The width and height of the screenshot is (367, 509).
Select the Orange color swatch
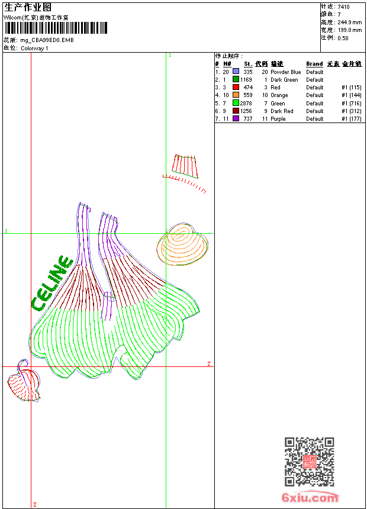point(236,95)
